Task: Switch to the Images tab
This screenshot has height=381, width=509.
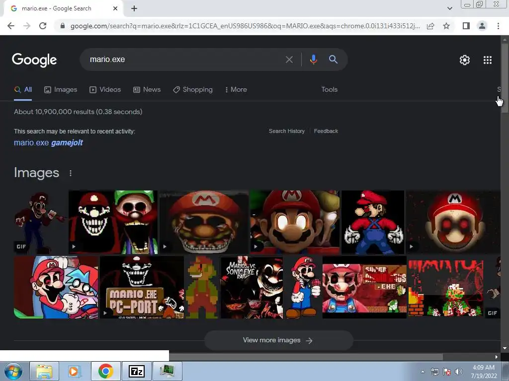Action: 61,90
